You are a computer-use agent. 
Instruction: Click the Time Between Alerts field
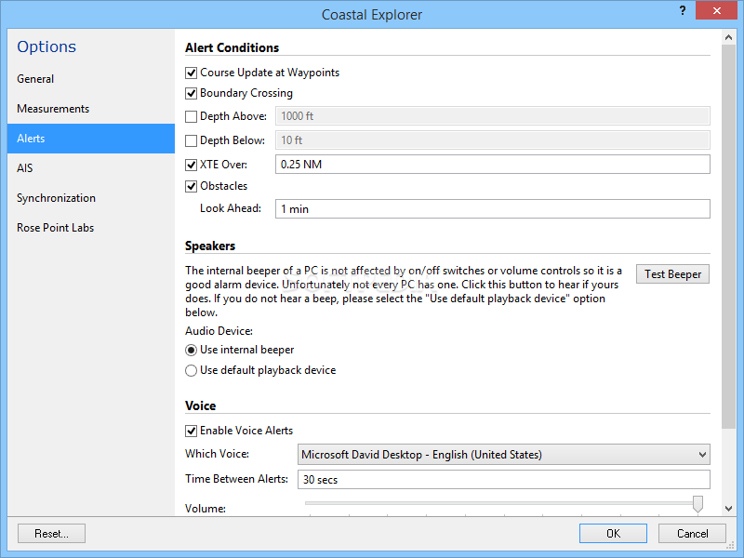(504, 479)
